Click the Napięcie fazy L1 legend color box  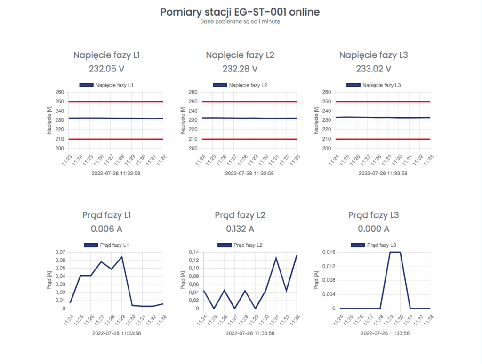tap(86, 85)
